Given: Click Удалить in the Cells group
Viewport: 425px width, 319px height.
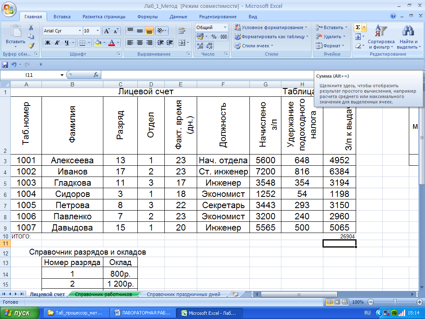Looking at the screenshot, I should pos(330,37).
